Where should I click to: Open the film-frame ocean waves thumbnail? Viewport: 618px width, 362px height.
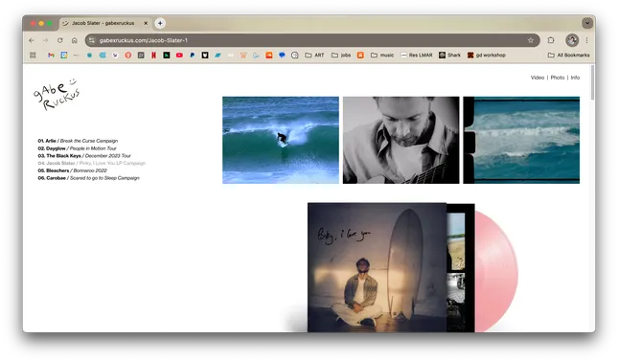pyautogui.click(x=521, y=140)
